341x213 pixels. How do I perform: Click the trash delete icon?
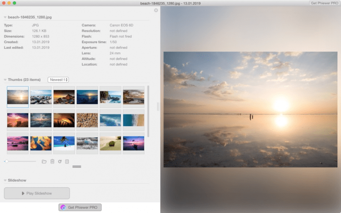(52, 161)
